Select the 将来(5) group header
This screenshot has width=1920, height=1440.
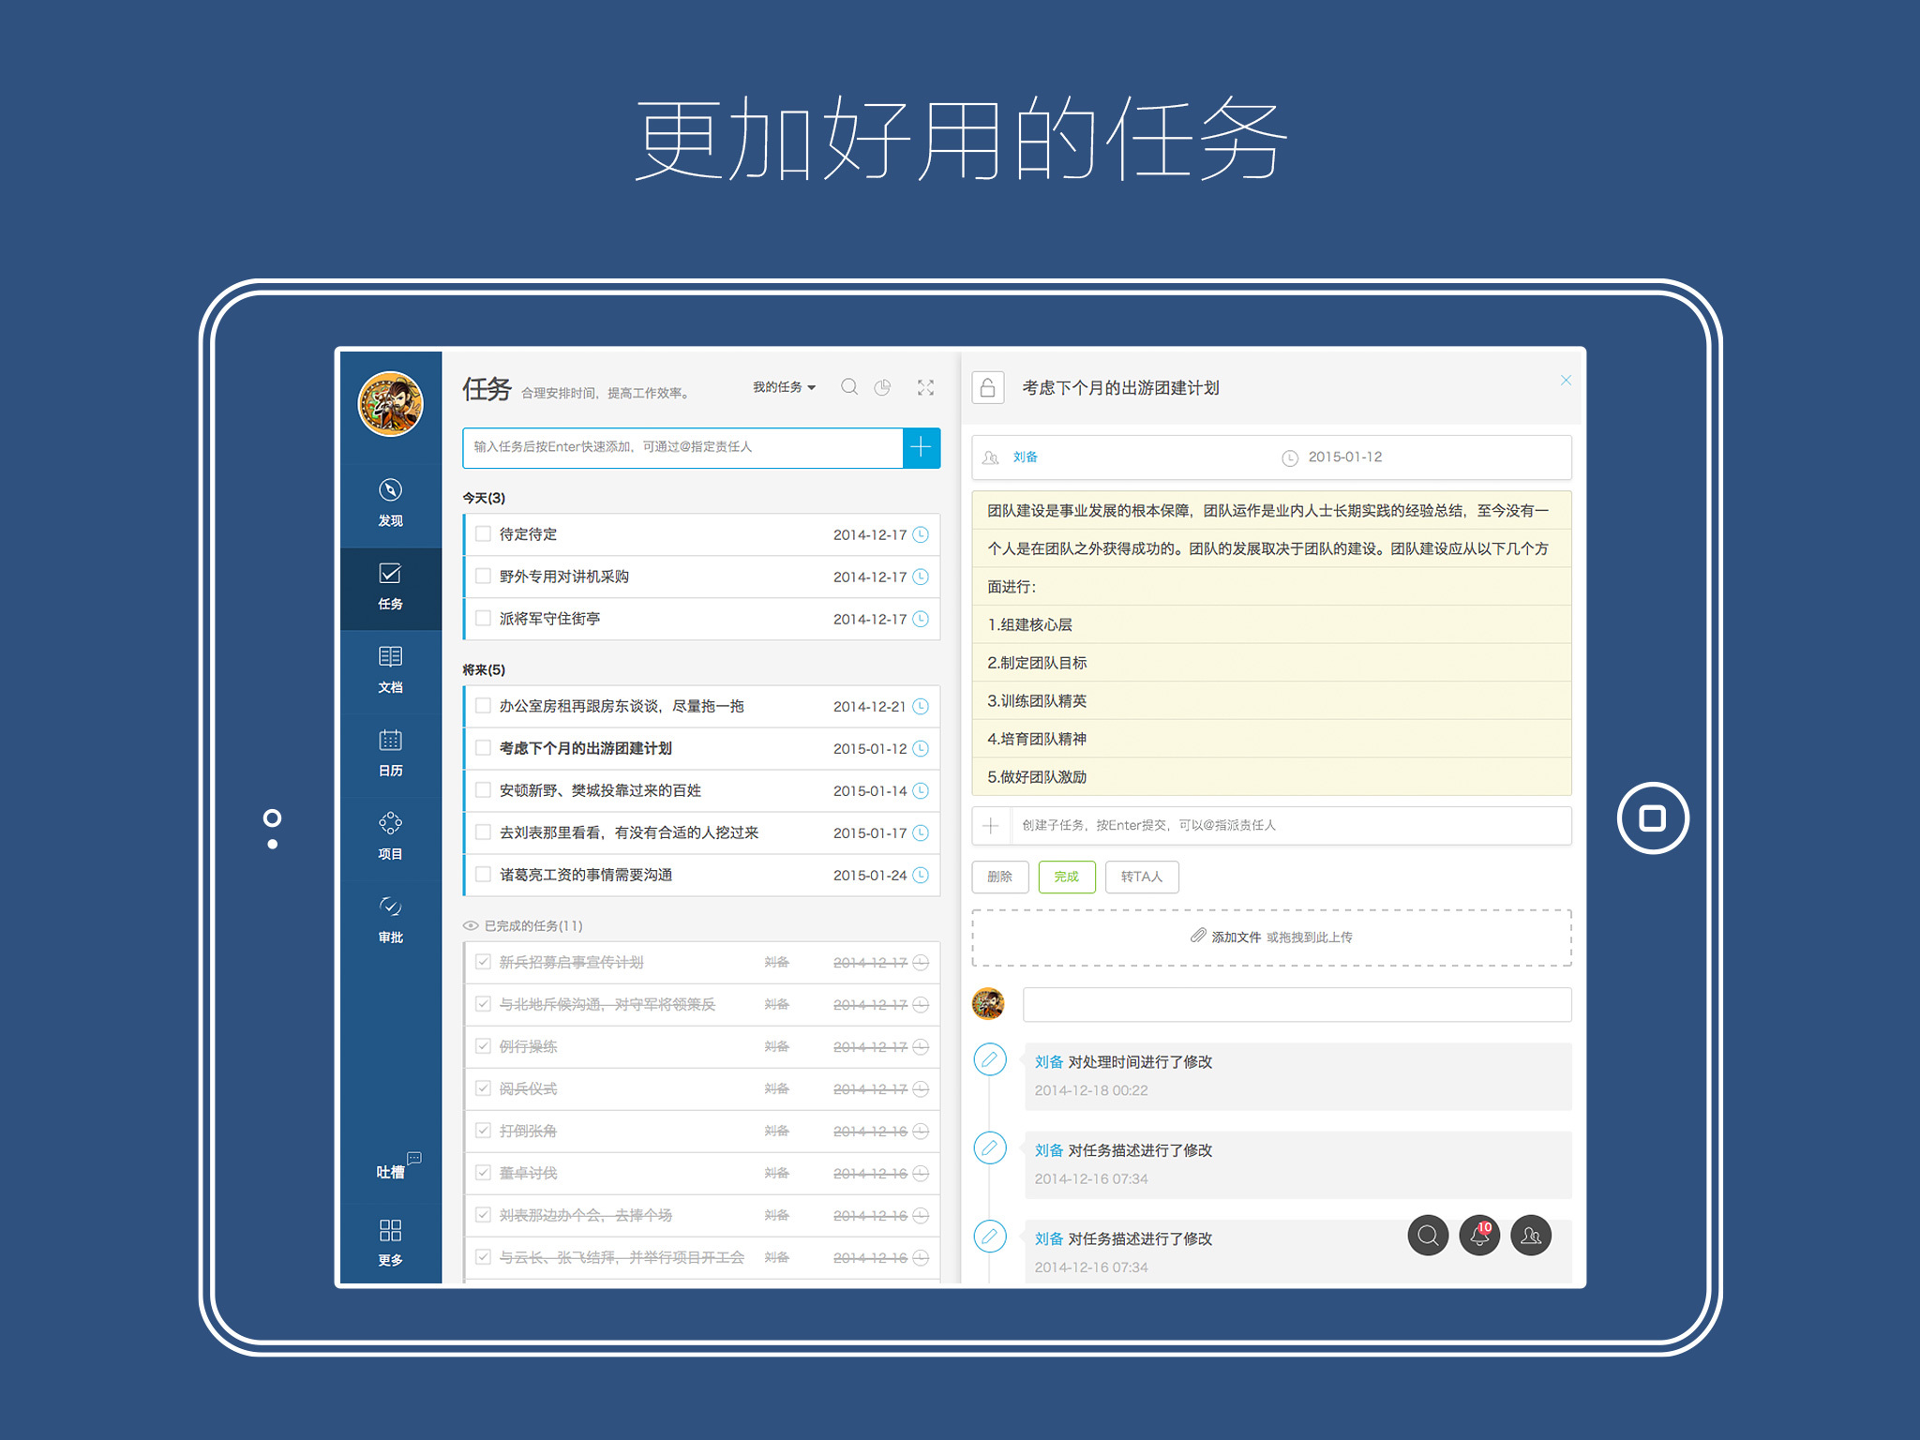click(x=484, y=669)
